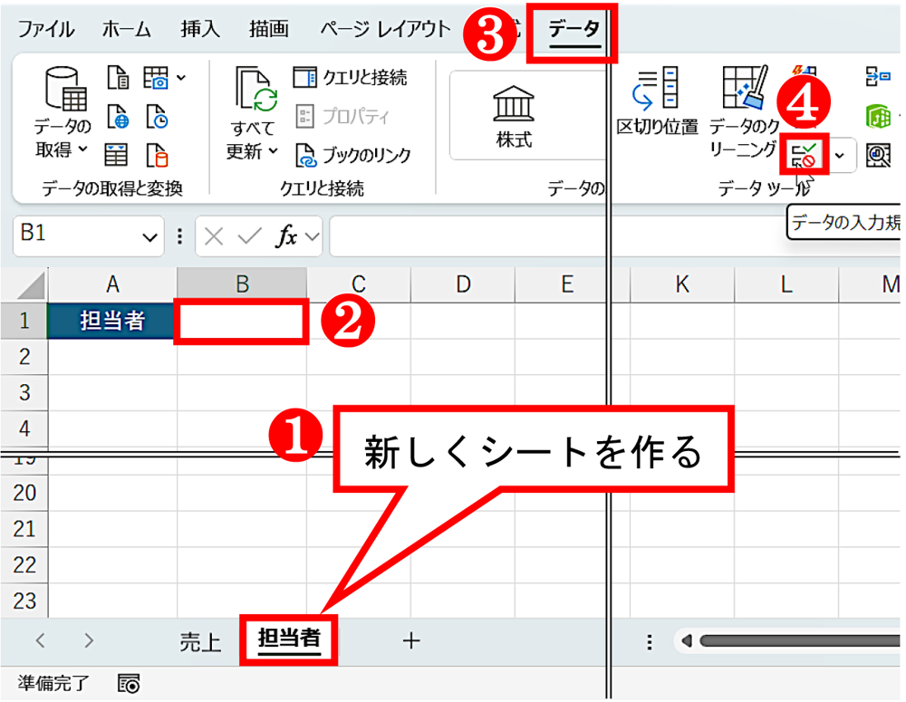
Task: Click the From Picture table-camera icon
Action: [x=156, y=77]
